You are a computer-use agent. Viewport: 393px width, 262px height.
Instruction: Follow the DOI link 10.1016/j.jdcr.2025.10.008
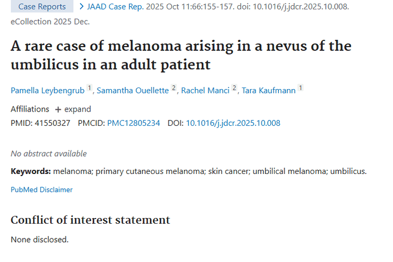click(233, 123)
